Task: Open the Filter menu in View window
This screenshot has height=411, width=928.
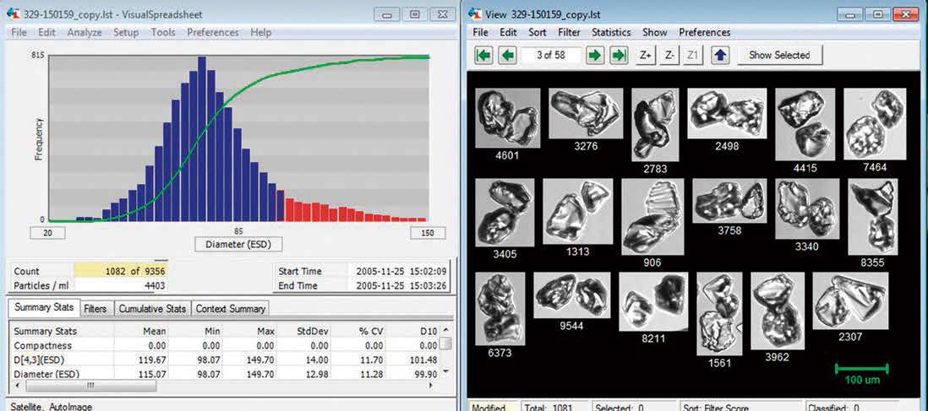Action: coord(569,32)
